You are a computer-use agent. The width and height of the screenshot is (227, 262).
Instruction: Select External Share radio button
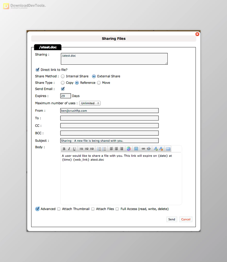tap(94, 77)
